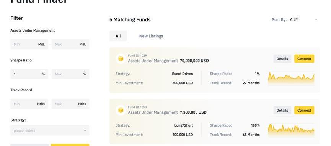
Task: Open the Sort By AUM dropdown
Action: coord(303,19)
